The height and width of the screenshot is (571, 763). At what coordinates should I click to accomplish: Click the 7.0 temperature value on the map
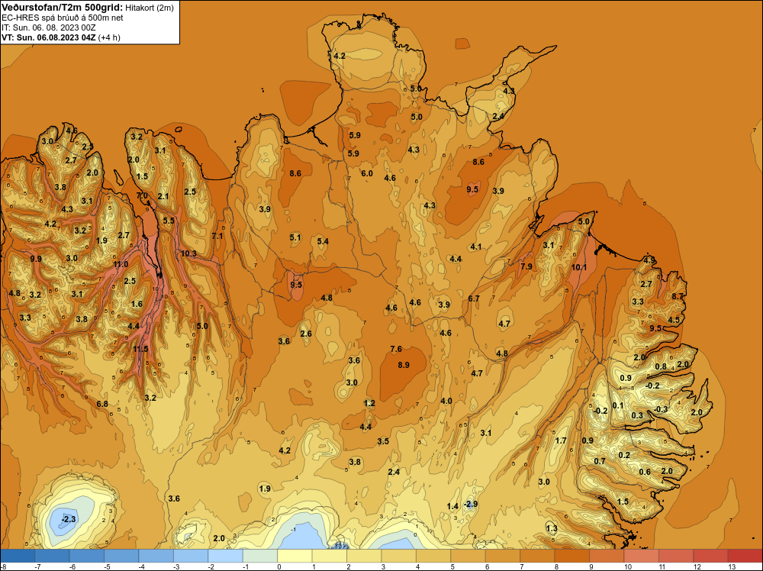coord(142,195)
